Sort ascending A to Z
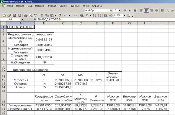Image resolution: width=175 pixels, height=115 pixels. click(94, 15)
